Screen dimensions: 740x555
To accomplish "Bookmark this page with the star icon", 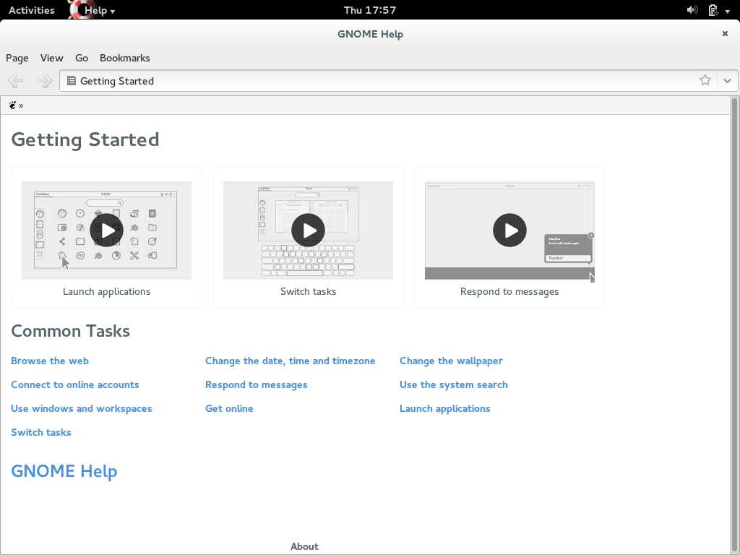I will (x=705, y=80).
